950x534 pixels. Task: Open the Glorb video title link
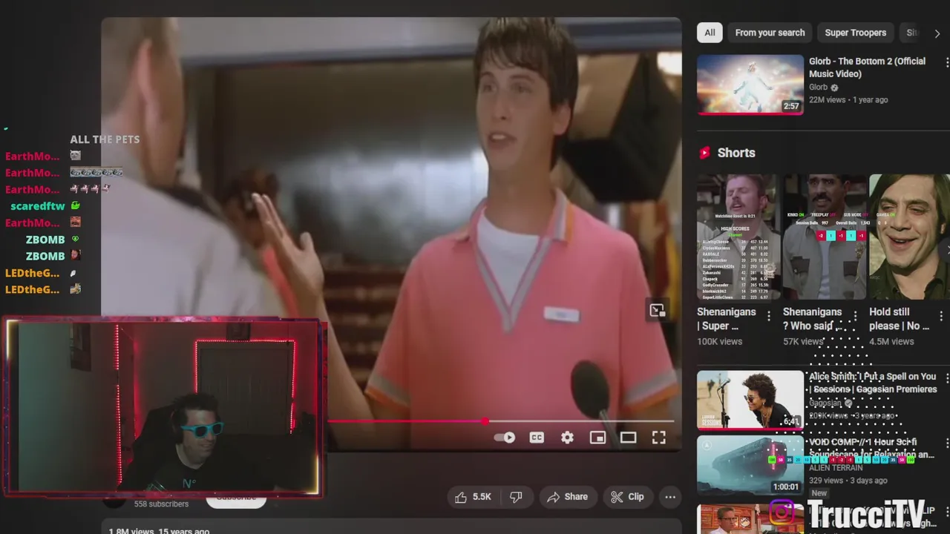(x=867, y=67)
